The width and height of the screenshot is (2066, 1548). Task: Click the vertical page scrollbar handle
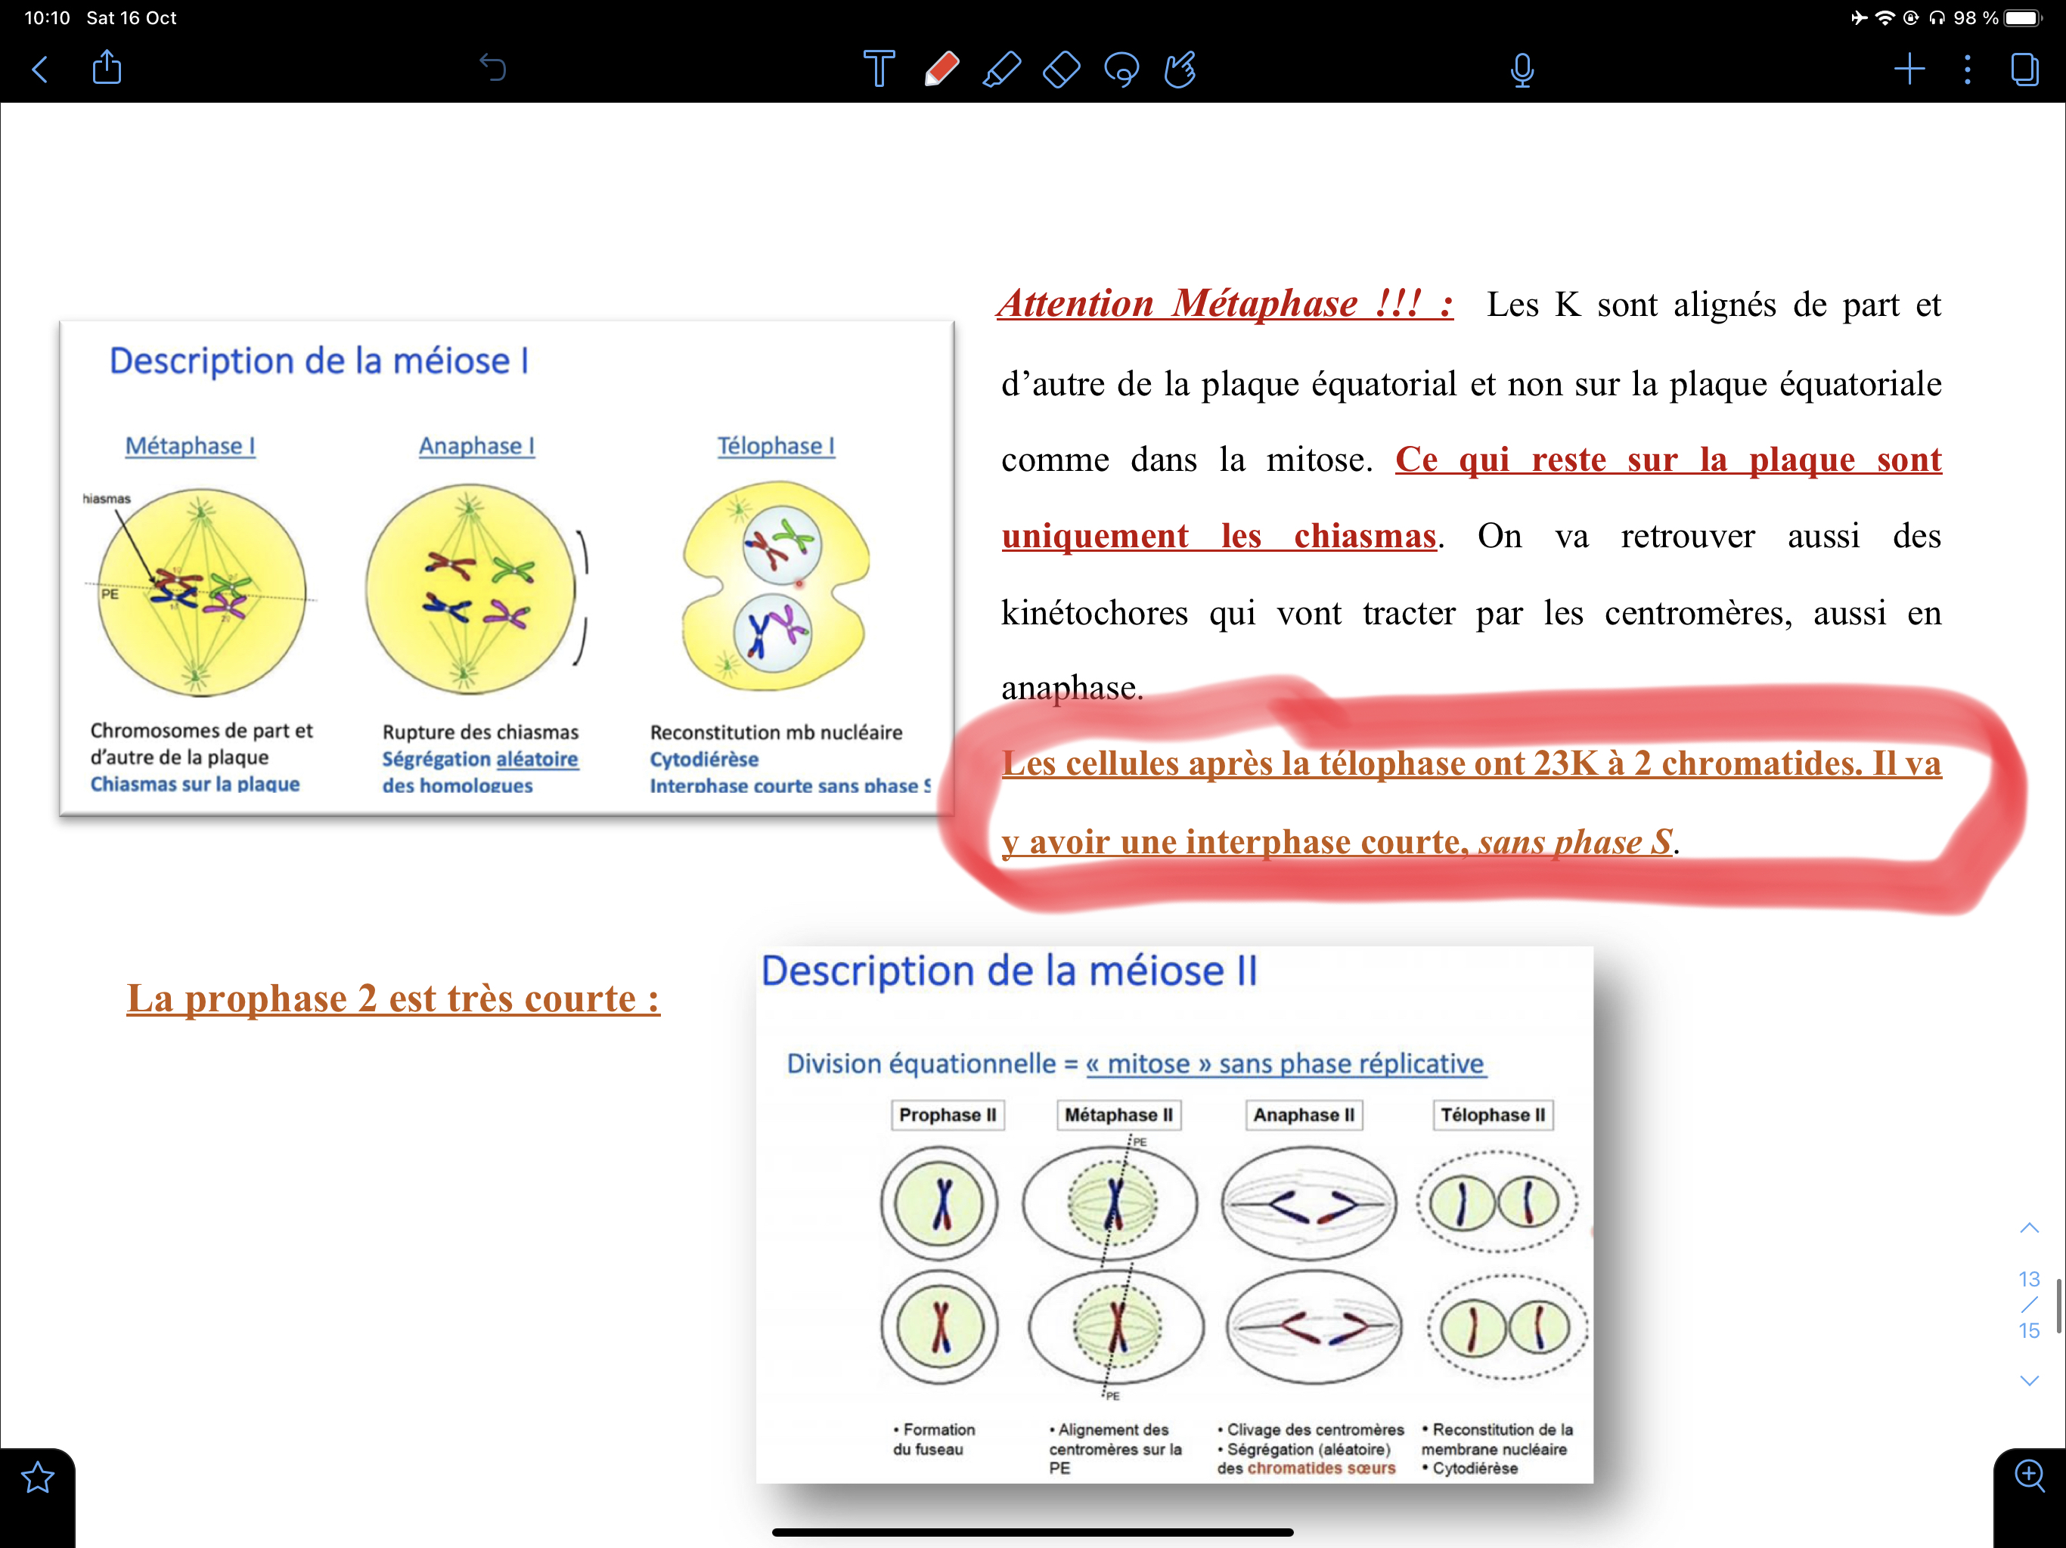pyautogui.click(x=2058, y=1305)
